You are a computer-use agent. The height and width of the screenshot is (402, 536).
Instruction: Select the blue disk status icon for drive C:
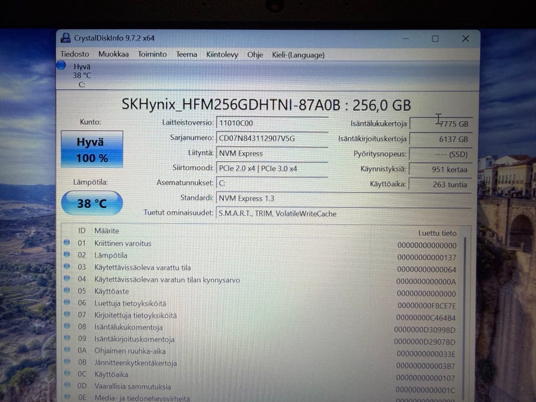tap(61, 65)
